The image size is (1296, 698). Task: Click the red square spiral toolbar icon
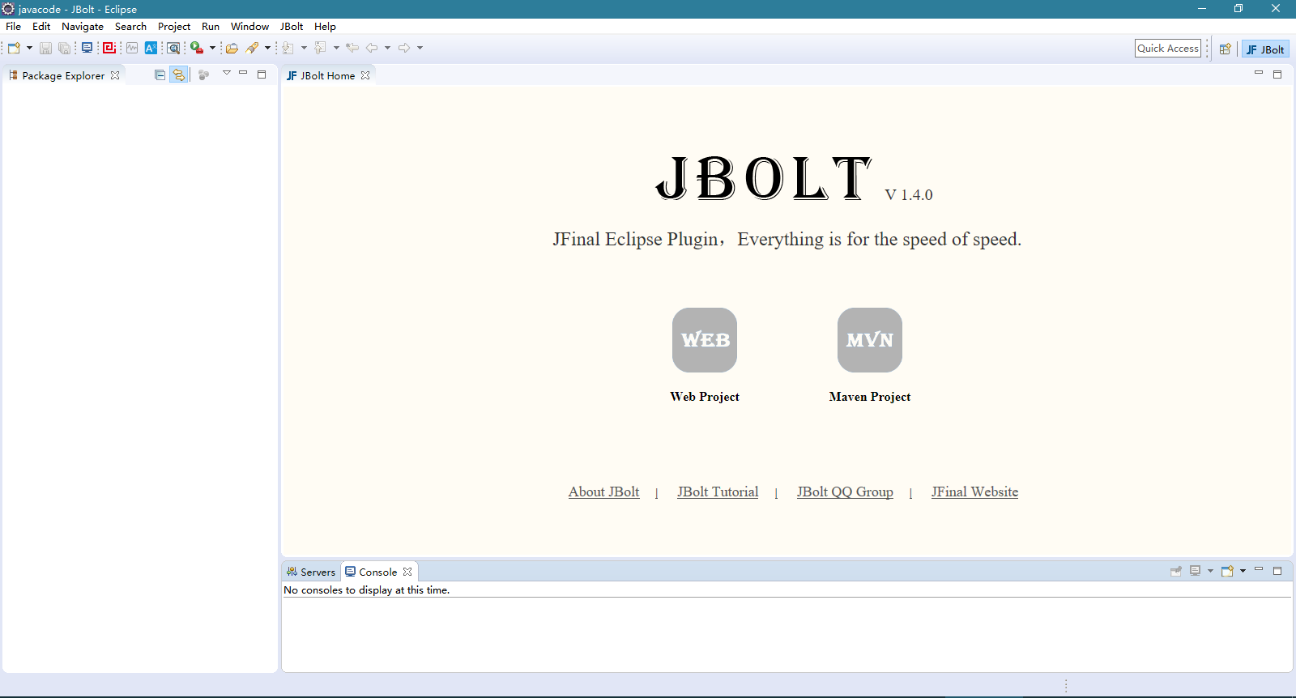(x=109, y=48)
